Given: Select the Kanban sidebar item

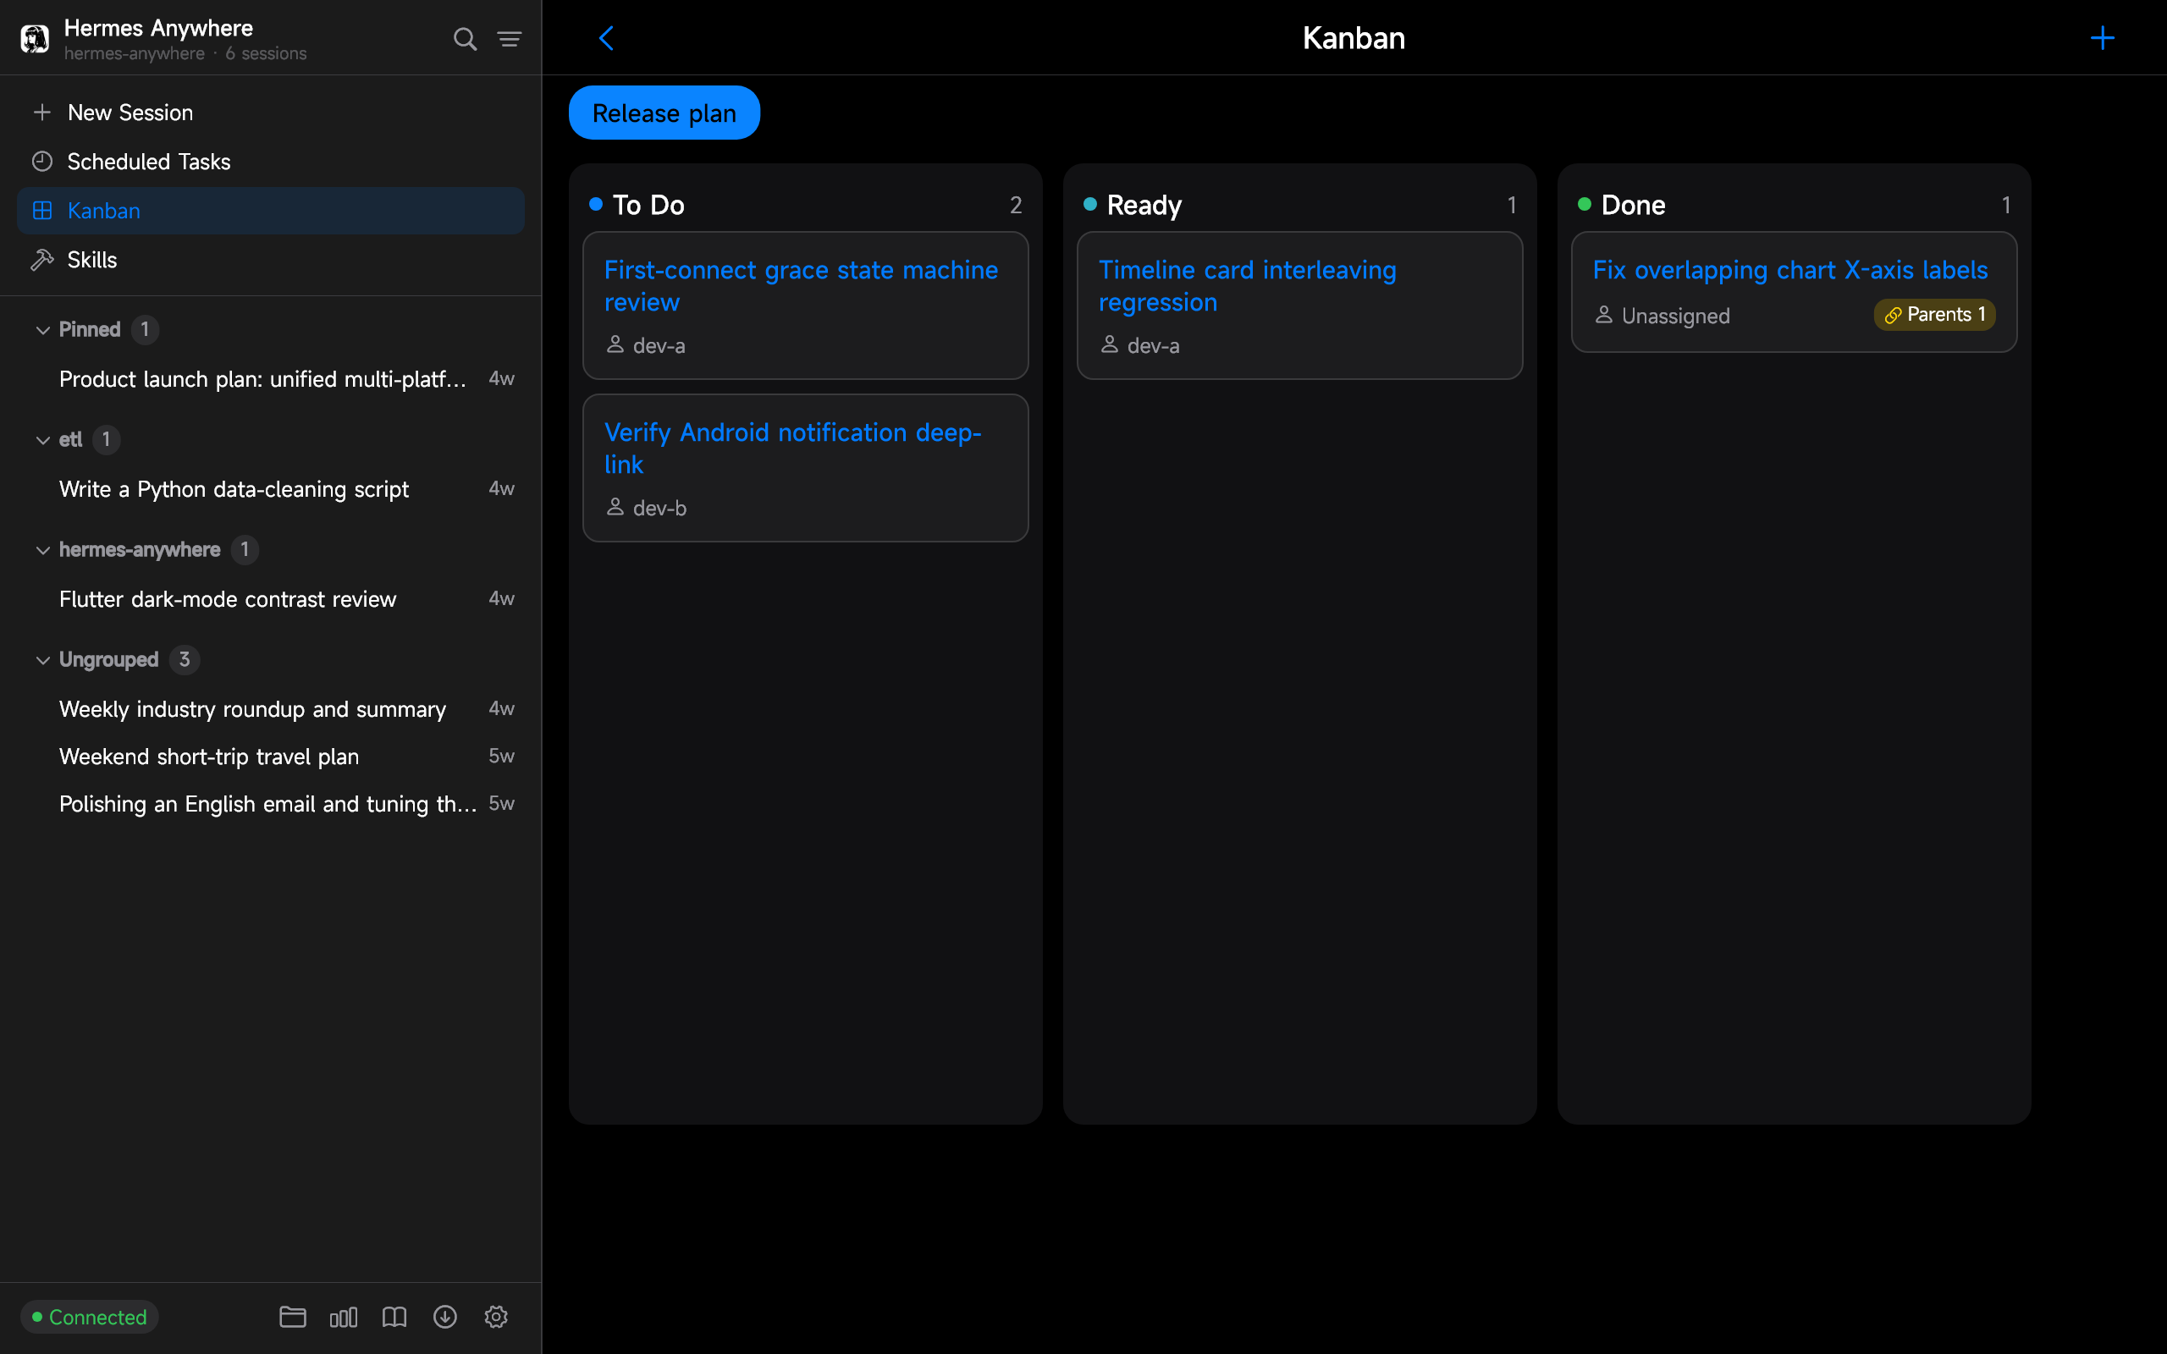Looking at the screenshot, I should (270, 211).
